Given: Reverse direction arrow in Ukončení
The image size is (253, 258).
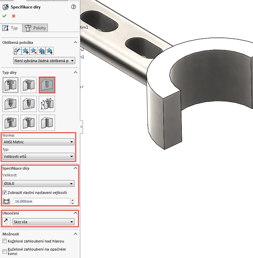Looking at the screenshot, I should tap(6, 222).
